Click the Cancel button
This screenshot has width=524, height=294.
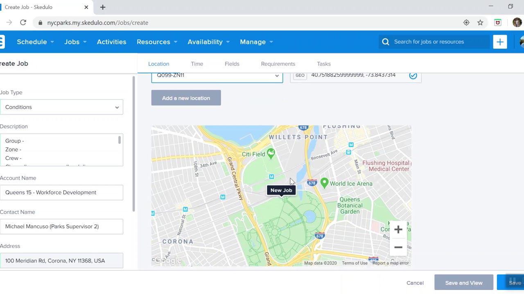click(x=415, y=283)
